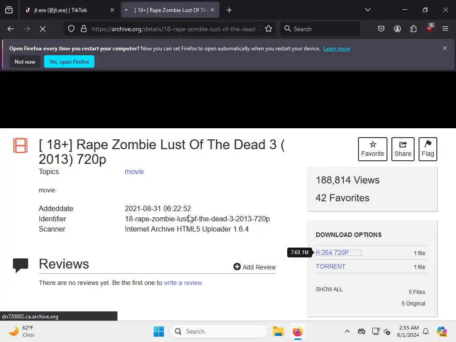Expand SHOW ALL download files
Viewport: 456px width, 342px height.
pos(329,289)
